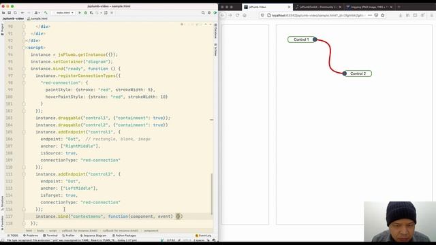
Task: Open the run configuration dropdown index.html
Action: point(64,13)
